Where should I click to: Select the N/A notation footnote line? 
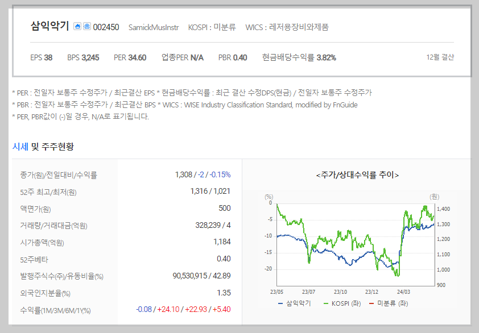(81, 116)
